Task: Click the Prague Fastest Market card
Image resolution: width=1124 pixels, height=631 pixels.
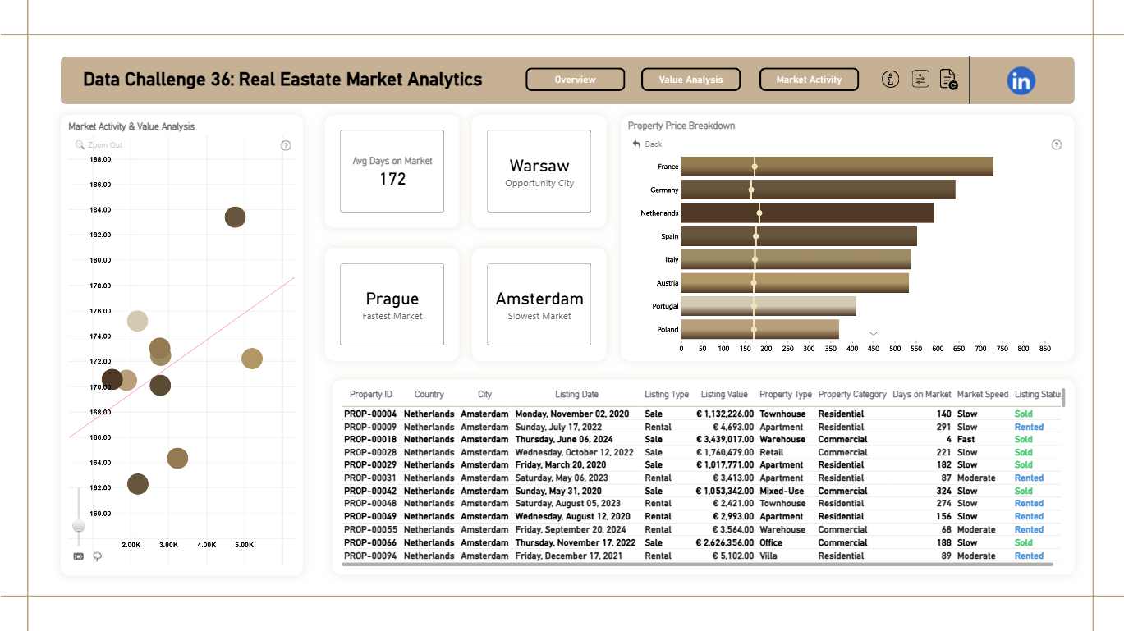Action: coord(392,304)
